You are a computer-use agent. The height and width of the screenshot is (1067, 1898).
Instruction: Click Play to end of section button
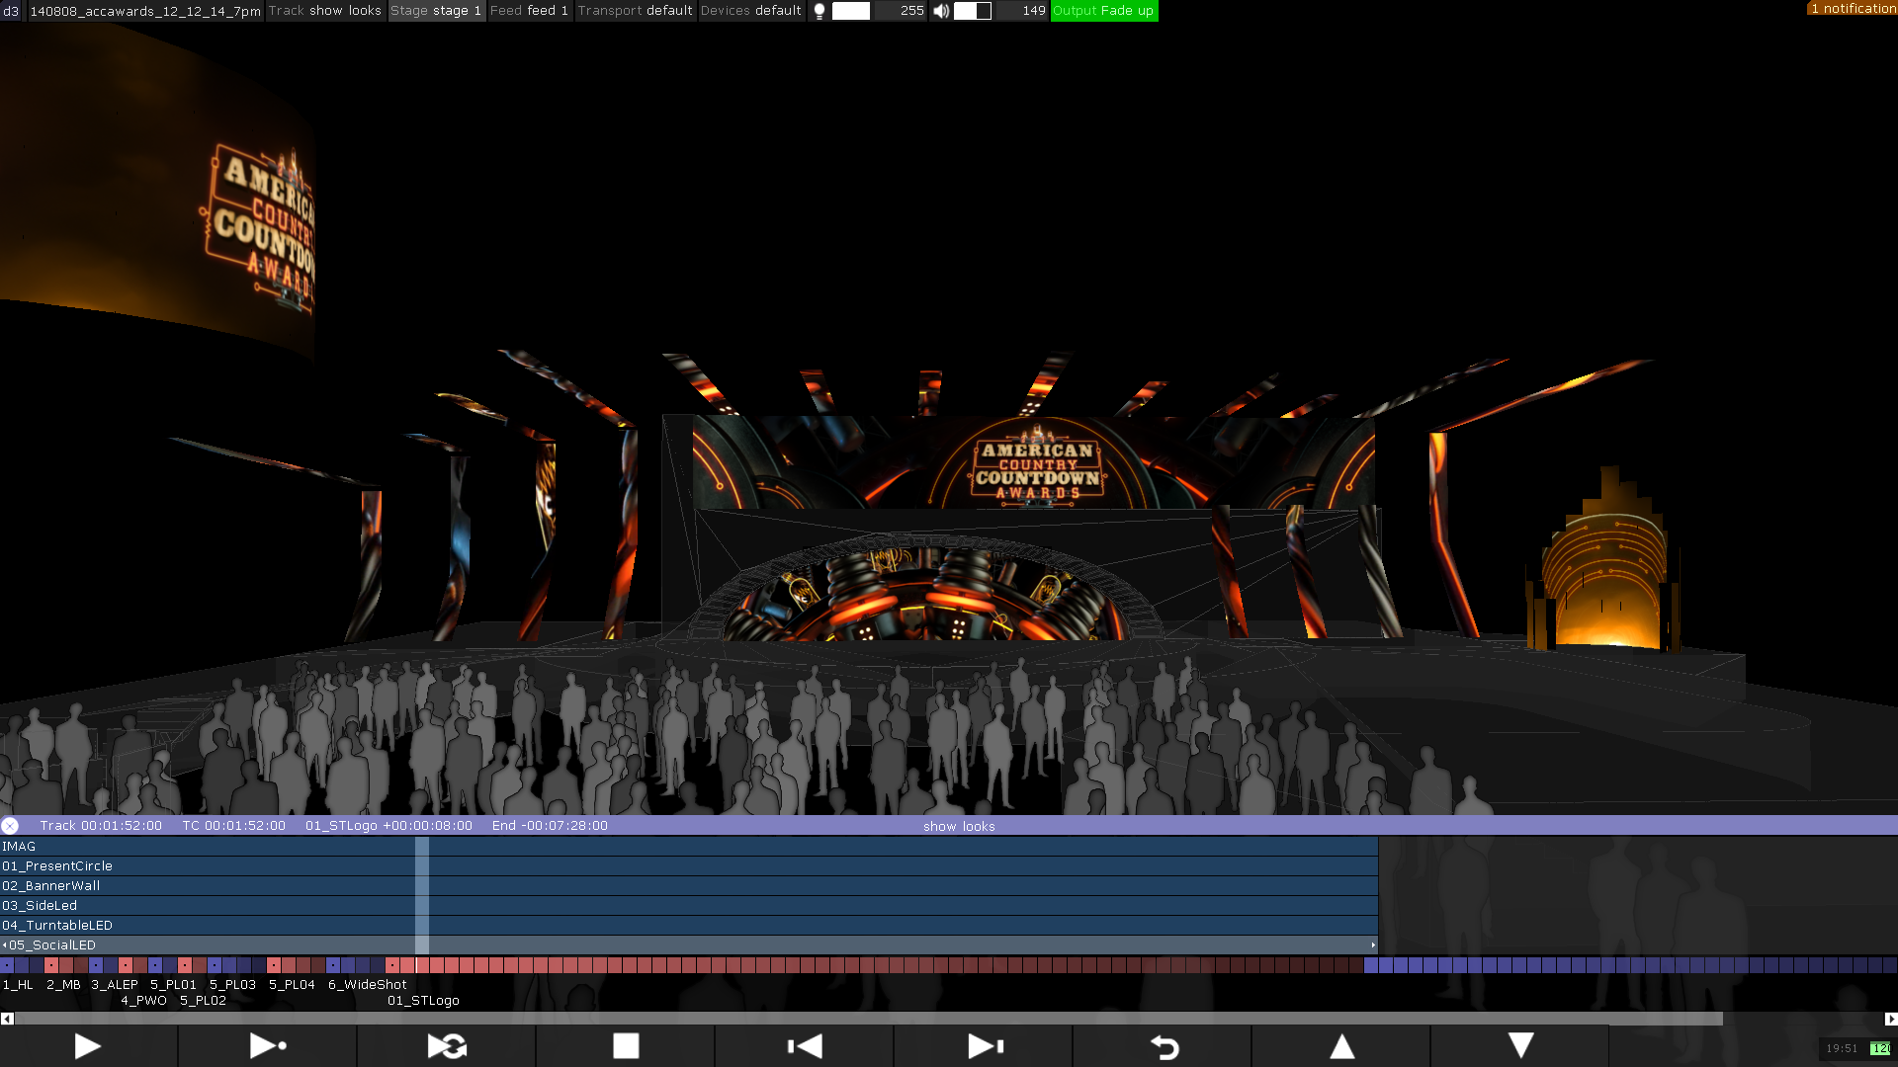pos(267,1046)
